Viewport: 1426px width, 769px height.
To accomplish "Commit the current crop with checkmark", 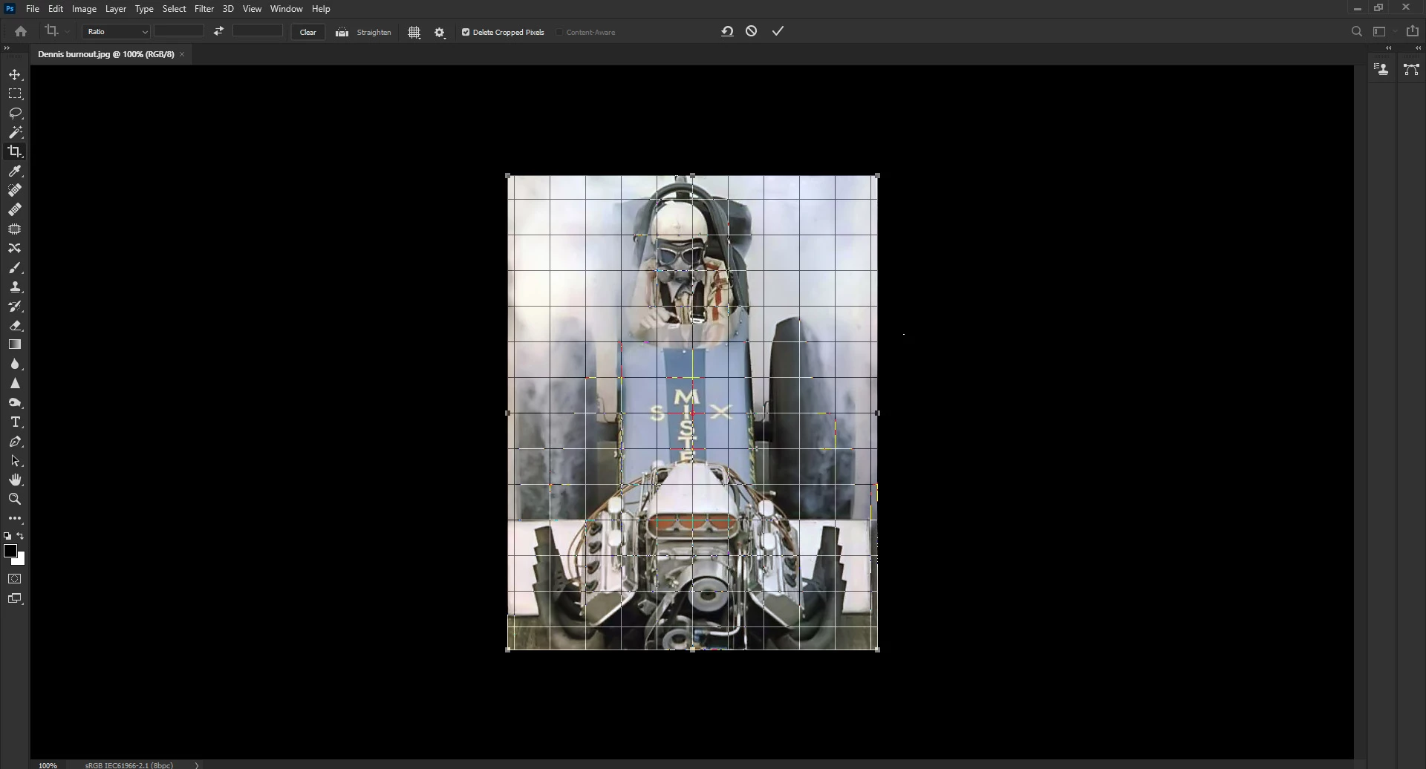I will (x=778, y=31).
